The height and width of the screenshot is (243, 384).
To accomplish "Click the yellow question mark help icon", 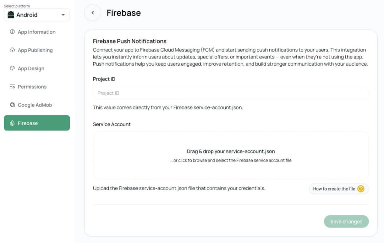I will 361,189.
